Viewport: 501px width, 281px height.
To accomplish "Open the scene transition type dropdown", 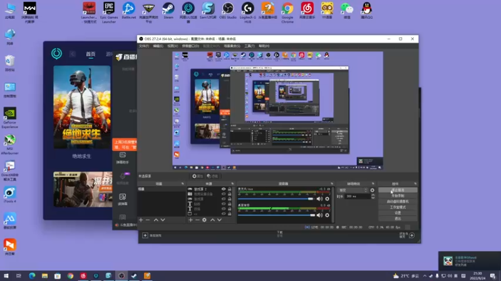I will click(353, 190).
